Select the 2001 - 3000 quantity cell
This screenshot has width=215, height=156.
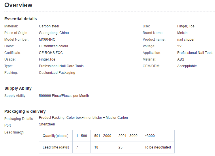128,136
